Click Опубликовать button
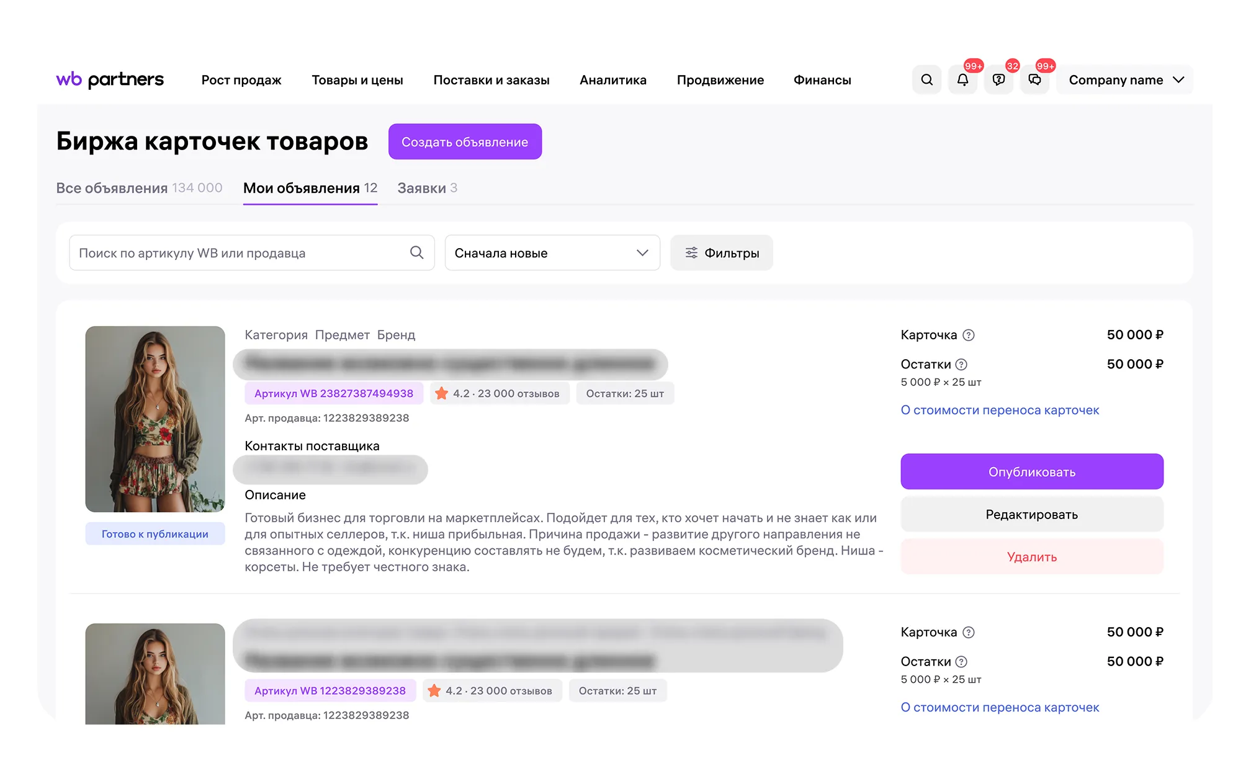 point(1032,471)
